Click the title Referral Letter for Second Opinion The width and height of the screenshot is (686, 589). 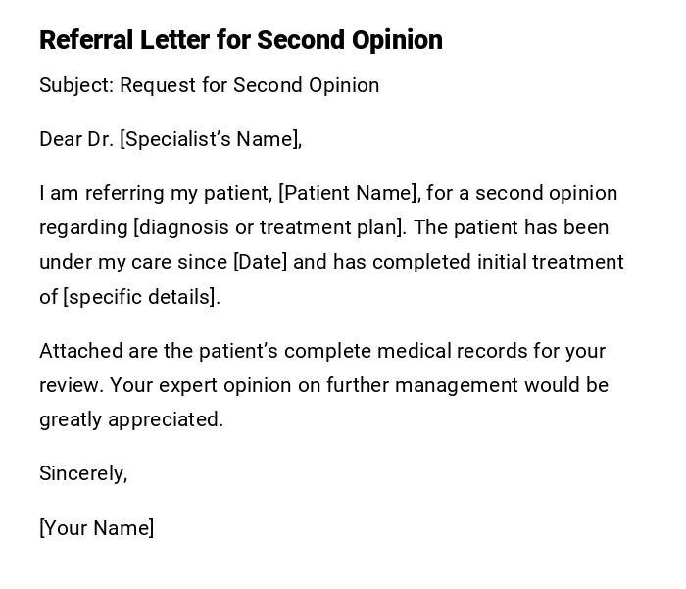point(240,40)
